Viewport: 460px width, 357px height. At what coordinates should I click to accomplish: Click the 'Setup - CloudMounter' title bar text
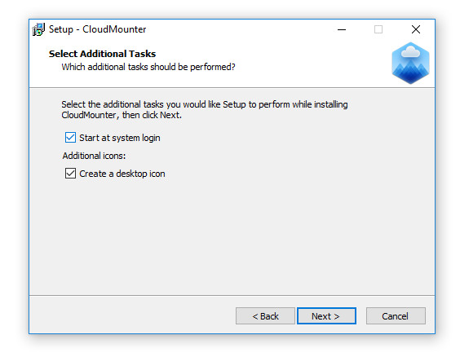point(97,29)
